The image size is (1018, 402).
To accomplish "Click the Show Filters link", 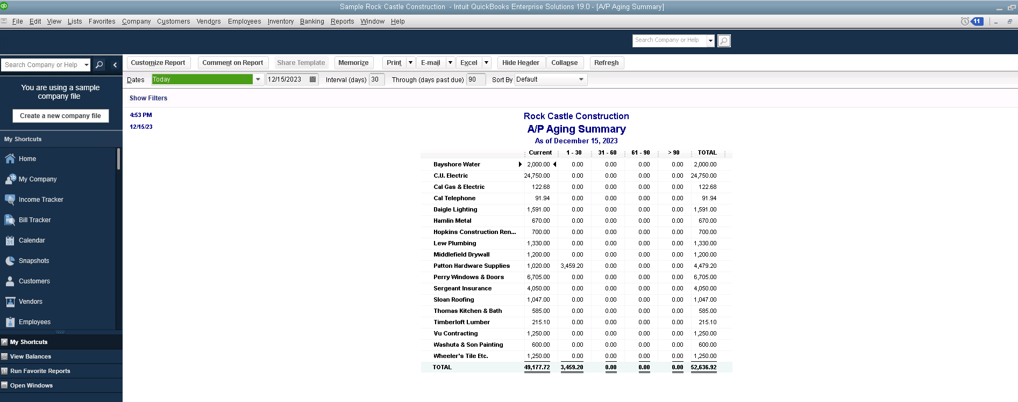I will coord(148,98).
